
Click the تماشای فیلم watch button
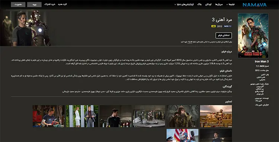[x=224, y=35]
